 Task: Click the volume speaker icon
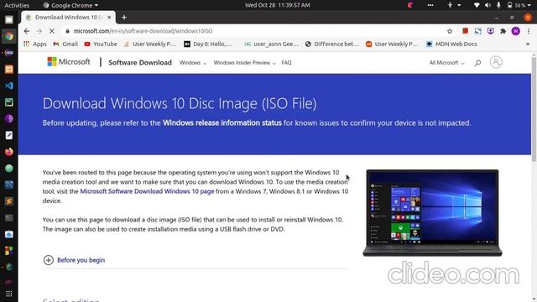pos(488,5)
